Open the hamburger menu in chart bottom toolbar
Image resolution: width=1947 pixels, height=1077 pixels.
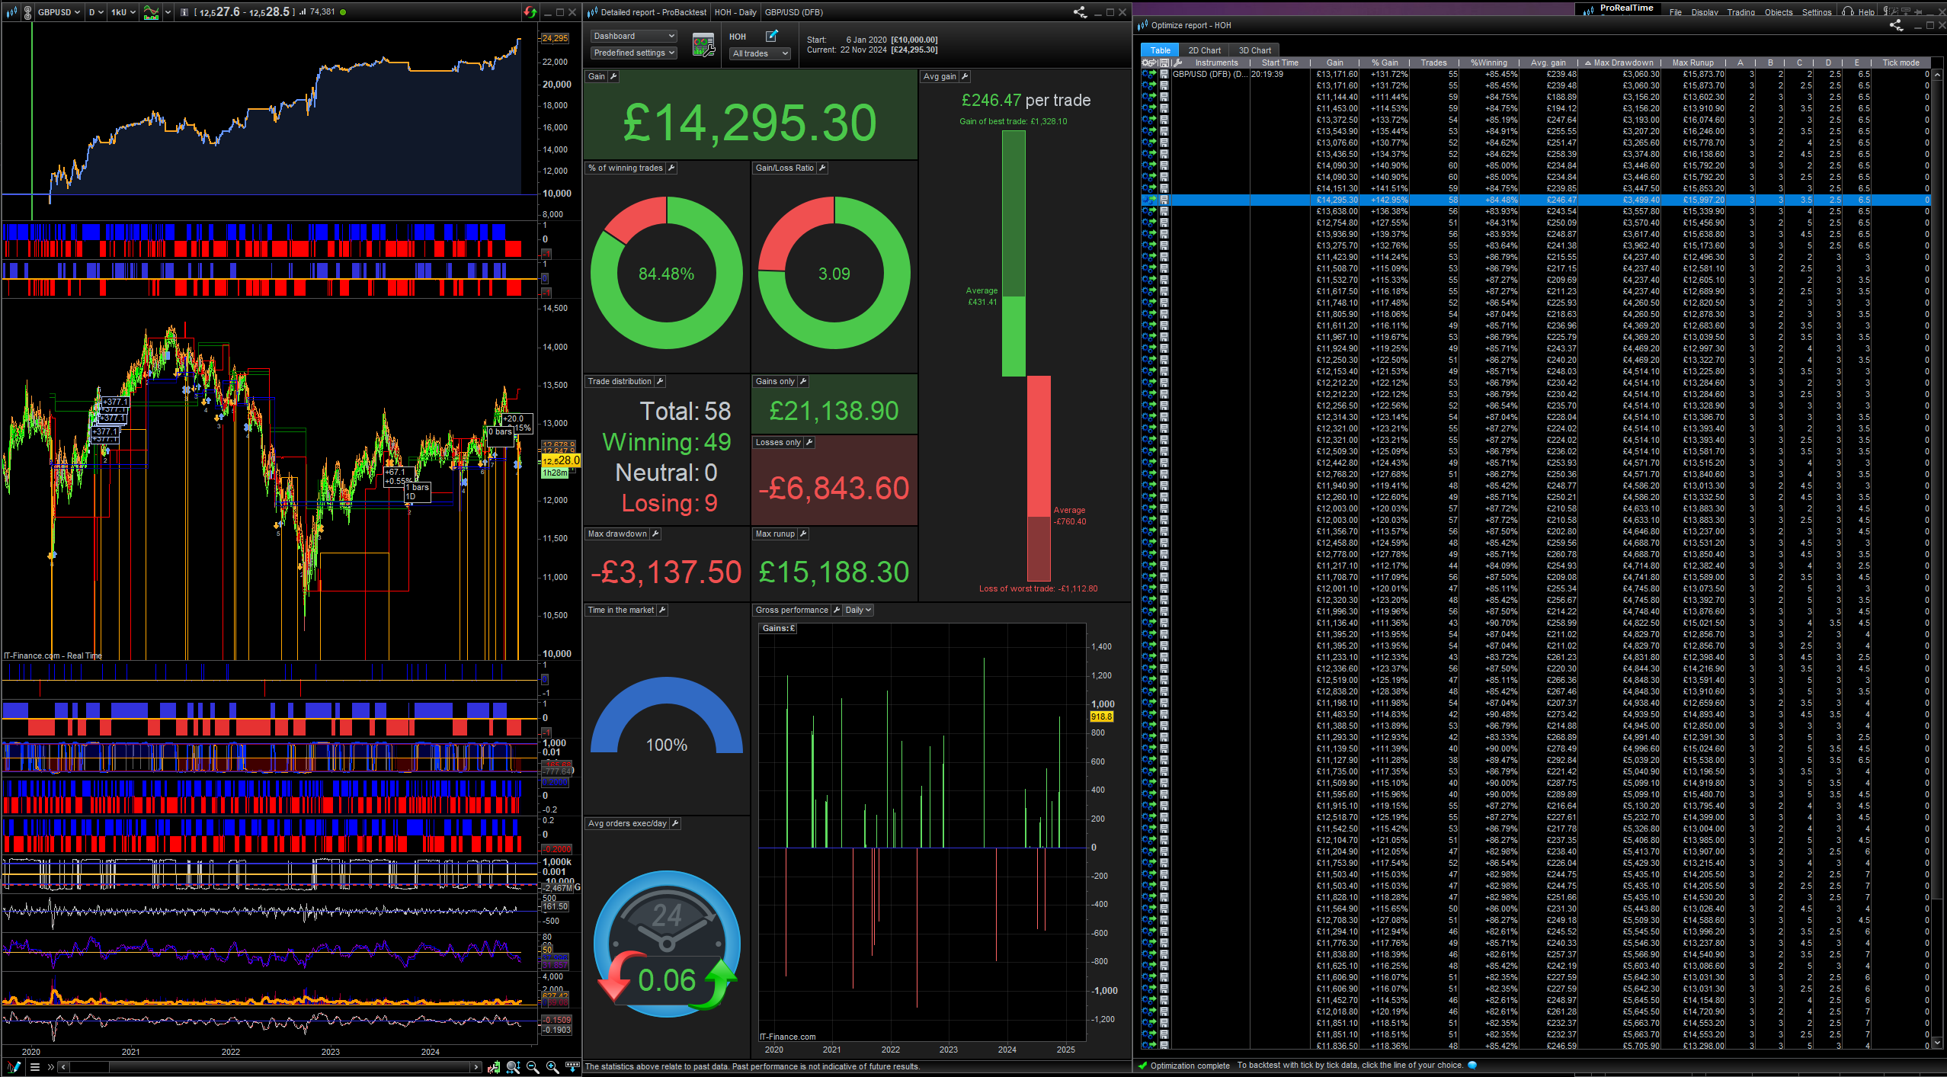pos(34,1067)
